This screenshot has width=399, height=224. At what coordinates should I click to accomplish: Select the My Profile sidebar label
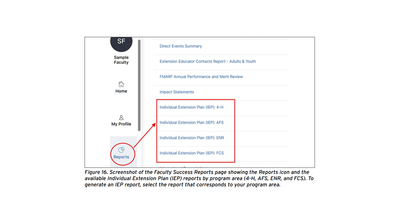pyautogui.click(x=121, y=124)
